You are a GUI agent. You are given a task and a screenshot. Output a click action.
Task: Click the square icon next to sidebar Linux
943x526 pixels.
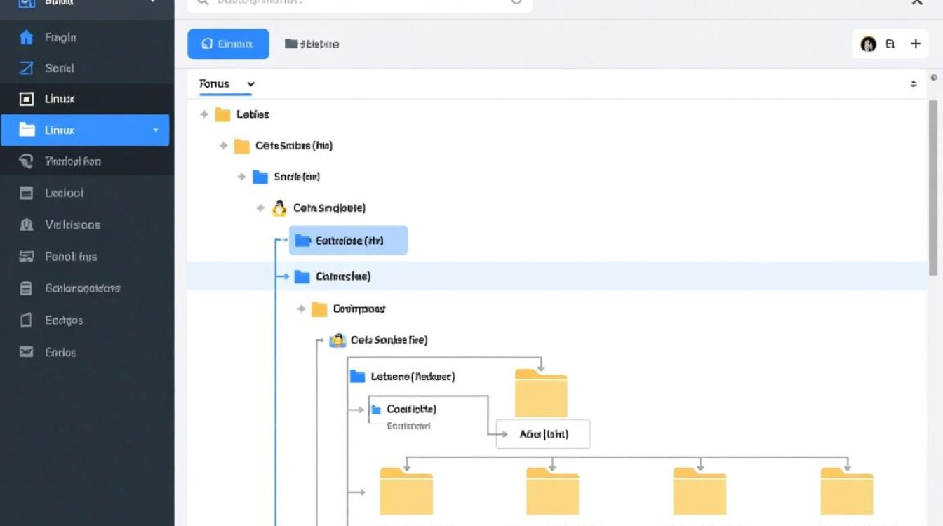coord(26,99)
